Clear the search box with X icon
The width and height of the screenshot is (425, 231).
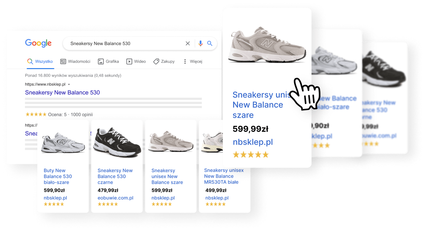188,44
